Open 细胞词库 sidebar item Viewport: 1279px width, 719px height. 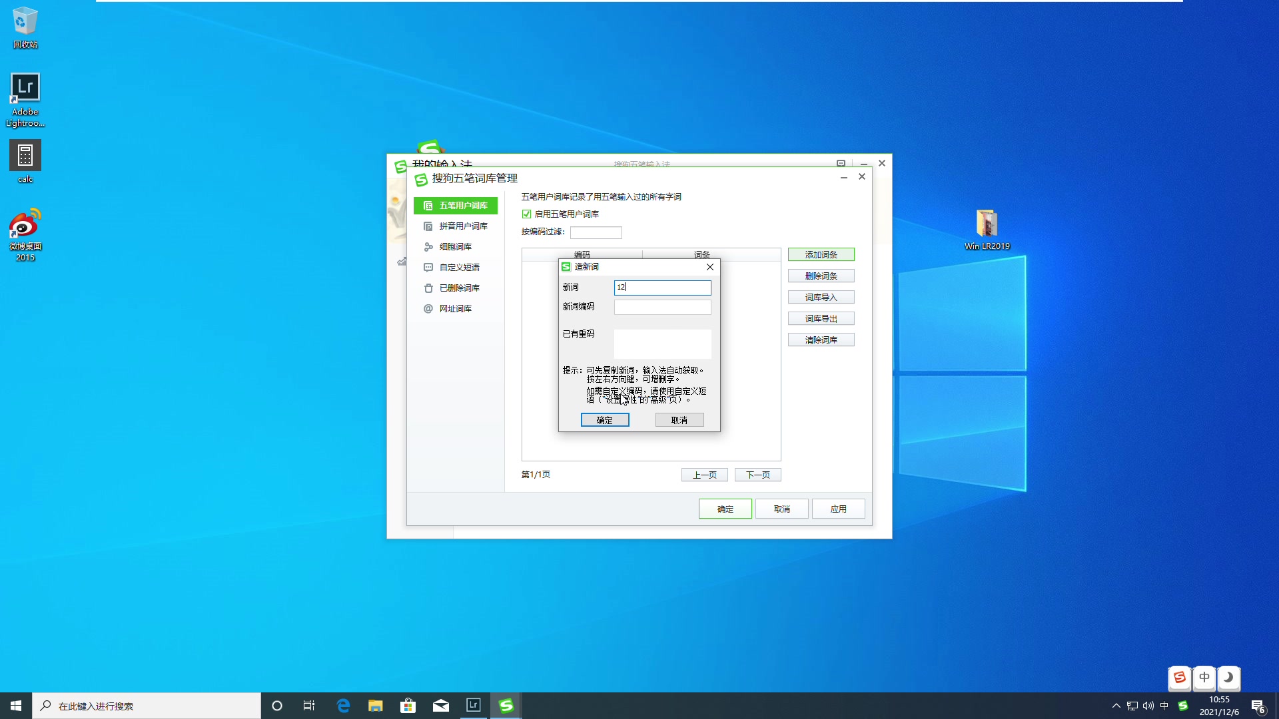coord(456,247)
